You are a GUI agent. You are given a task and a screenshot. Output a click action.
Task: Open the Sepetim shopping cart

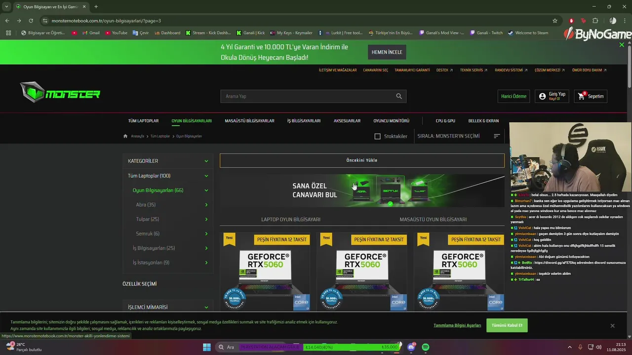point(591,96)
